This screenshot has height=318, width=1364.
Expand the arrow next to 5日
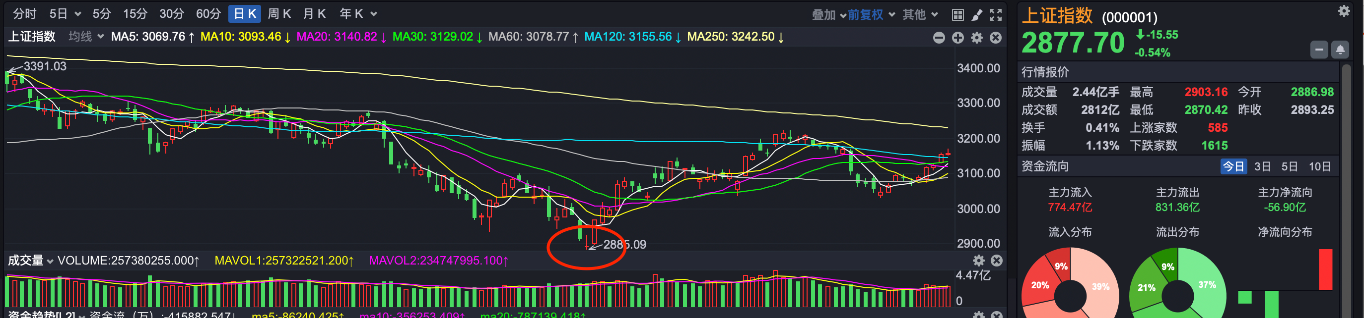[78, 14]
